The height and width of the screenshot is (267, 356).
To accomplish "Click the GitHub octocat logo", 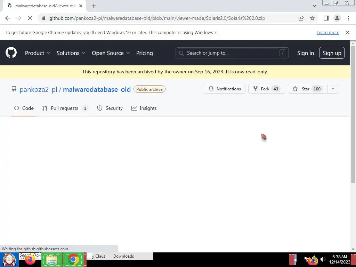I will tap(11, 53).
